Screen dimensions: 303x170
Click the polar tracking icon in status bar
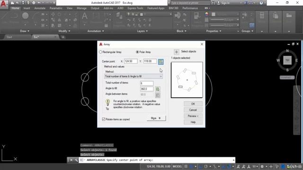[x=206, y=166]
